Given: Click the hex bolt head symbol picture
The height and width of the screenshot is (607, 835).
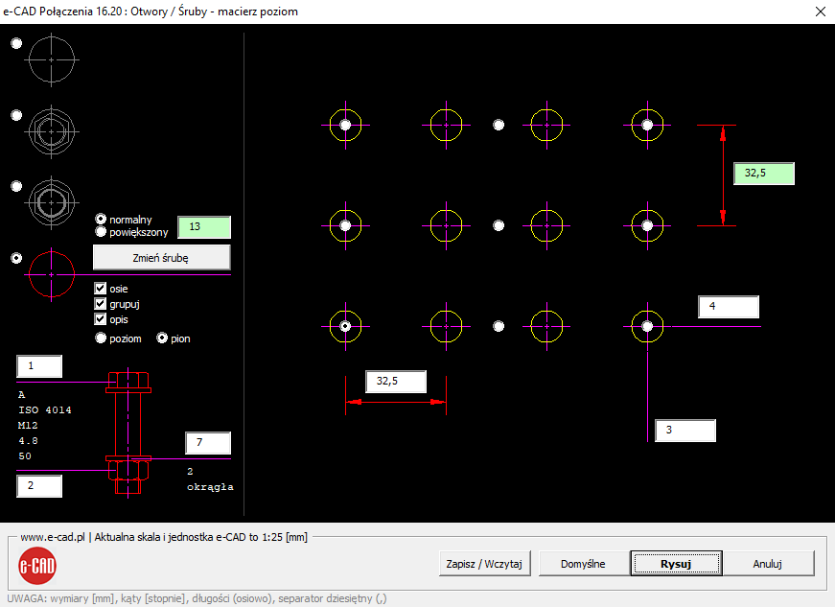Looking at the screenshot, I should click(52, 131).
